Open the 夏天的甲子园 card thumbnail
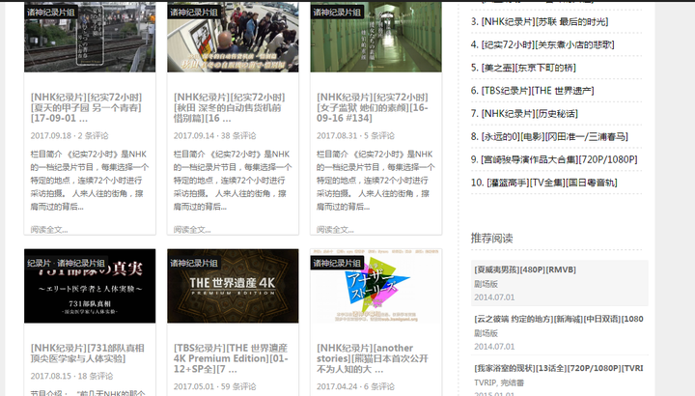Viewport: 695px width, 396px height. (90, 37)
